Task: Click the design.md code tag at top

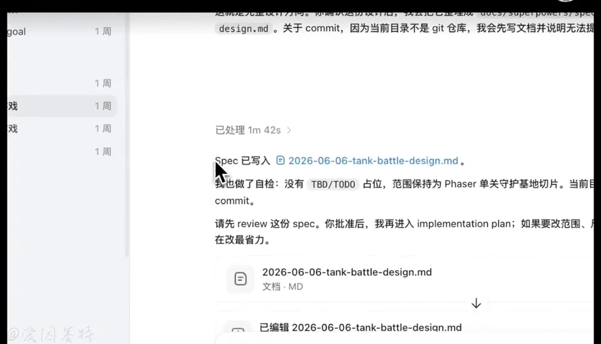Action: pyautogui.click(x=244, y=29)
